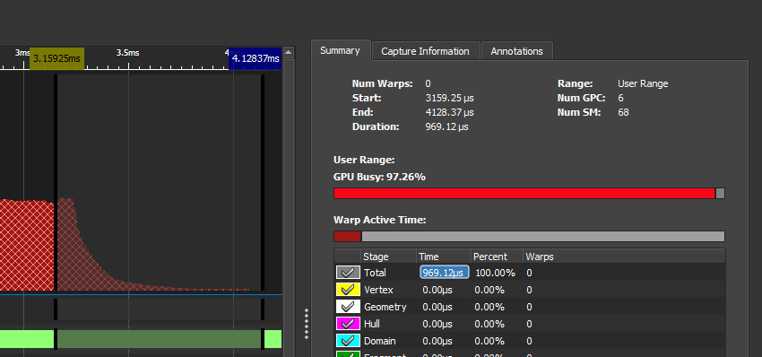The height and width of the screenshot is (357, 762).
Task: Click the Duration value 969.12 µs
Action: (446, 127)
